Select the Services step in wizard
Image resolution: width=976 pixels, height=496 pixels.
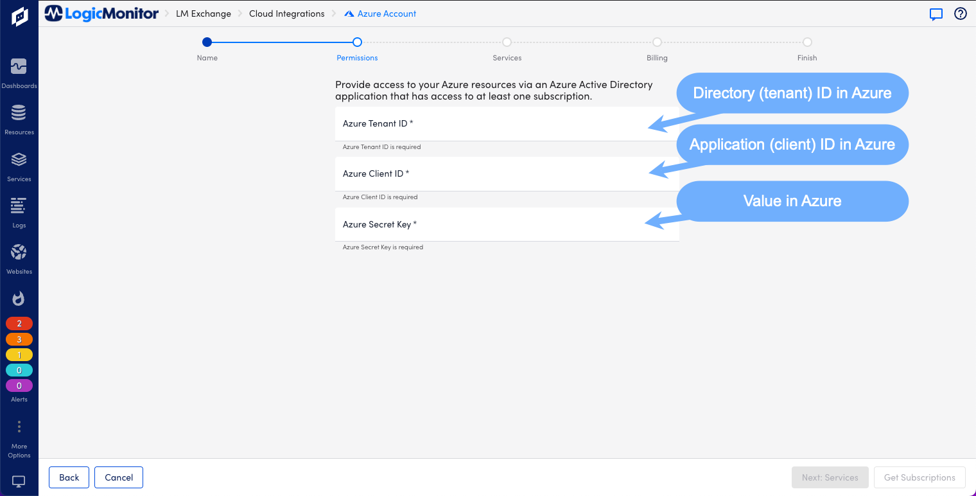pyautogui.click(x=507, y=49)
